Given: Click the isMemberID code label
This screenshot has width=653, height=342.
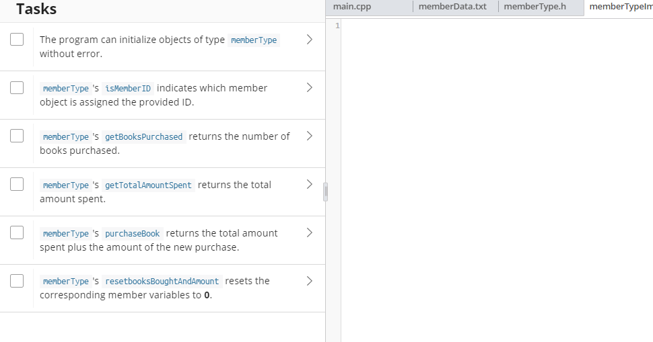Looking at the screenshot, I should tap(128, 89).
